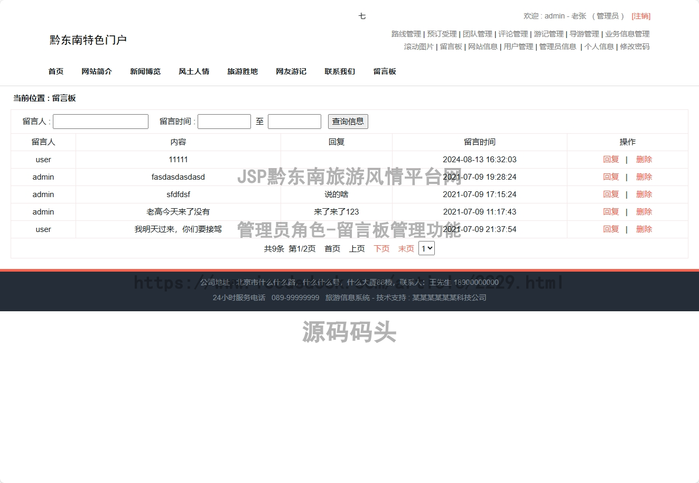The width and height of the screenshot is (699, 483).
Task: Open 留言板 in main navigation bar
Action: [x=385, y=71]
